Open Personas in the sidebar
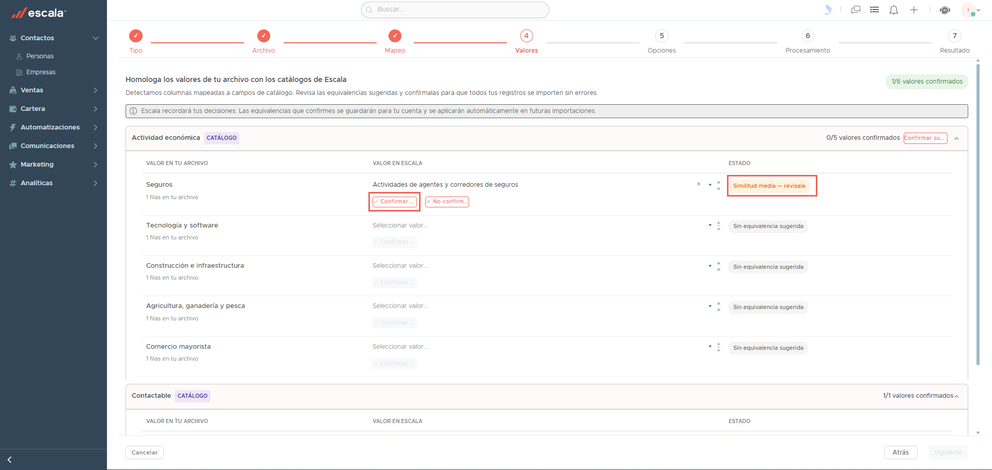The height and width of the screenshot is (470, 992). click(x=40, y=56)
